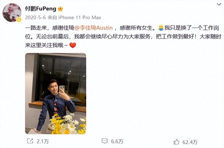The height and width of the screenshot is (148, 224).
Task: Click the red heart emoji
Action: (72, 45)
